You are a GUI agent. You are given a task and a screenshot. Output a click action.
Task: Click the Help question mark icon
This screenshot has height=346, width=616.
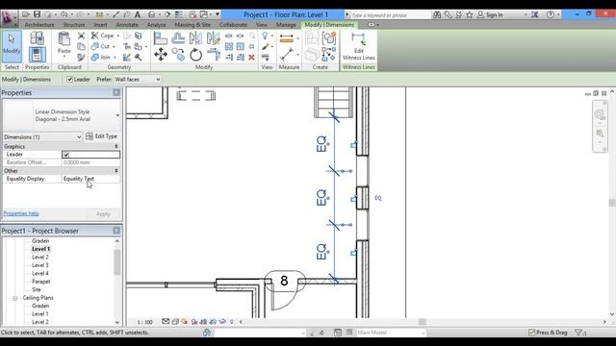pyautogui.click(x=551, y=14)
